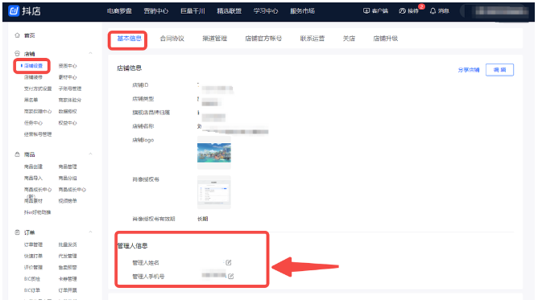Select 店铺设置 in the sidebar

[x=33, y=66]
